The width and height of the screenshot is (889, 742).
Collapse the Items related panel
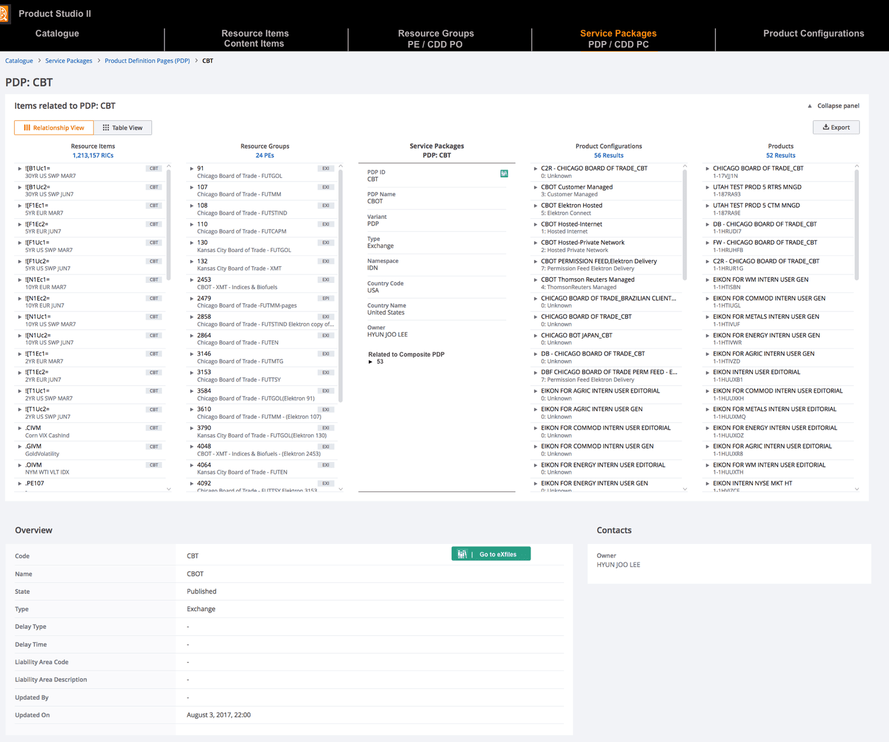(833, 106)
